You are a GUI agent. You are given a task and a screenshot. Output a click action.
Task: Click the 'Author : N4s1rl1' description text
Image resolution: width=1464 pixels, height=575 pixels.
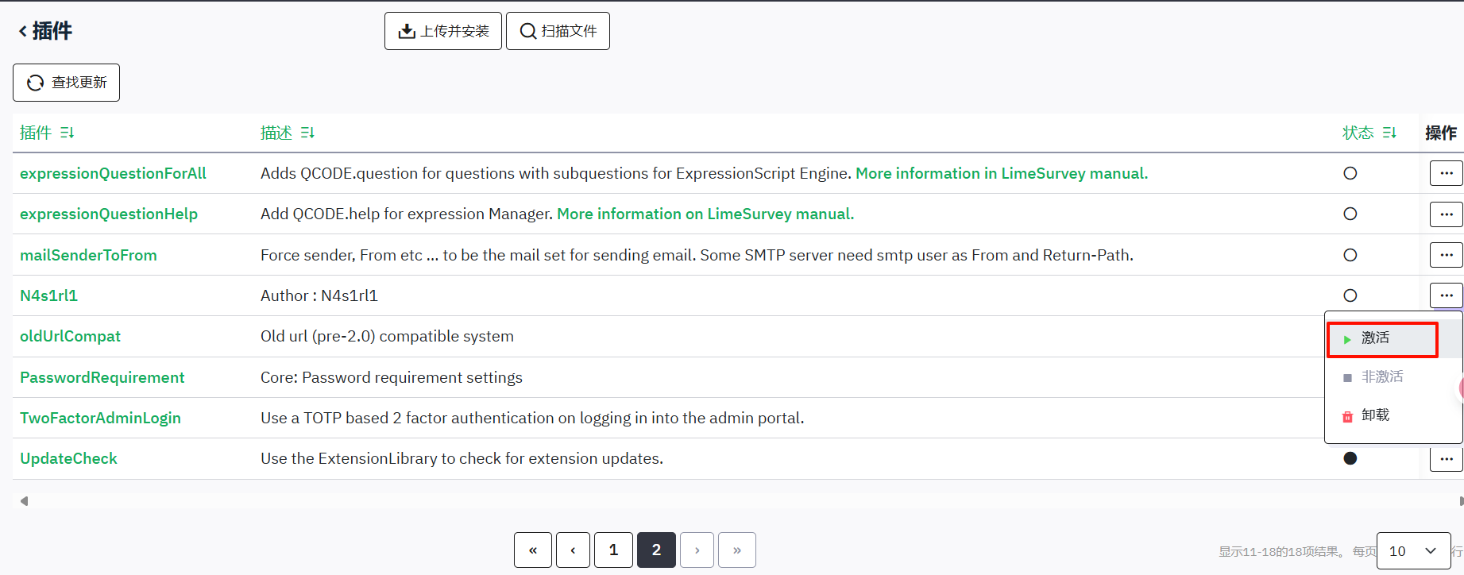tap(319, 295)
